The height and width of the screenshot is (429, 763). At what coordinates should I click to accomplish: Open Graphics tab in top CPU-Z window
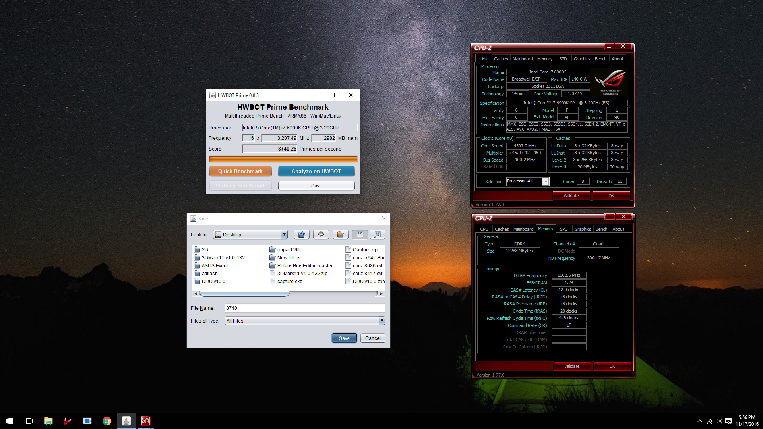coord(582,59)
